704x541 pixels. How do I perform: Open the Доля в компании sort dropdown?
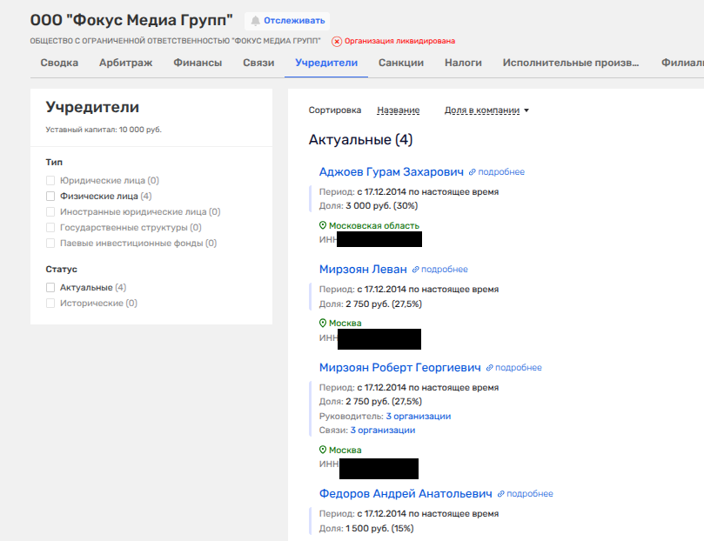coord(486,110)
